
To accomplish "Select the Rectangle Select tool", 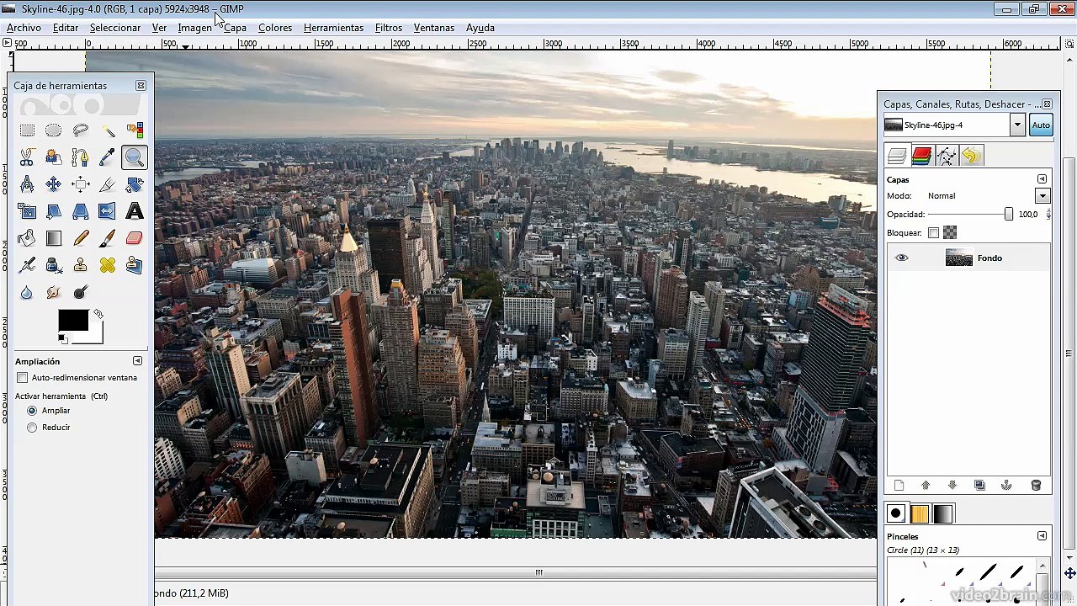I will click(x=27, y=130).
